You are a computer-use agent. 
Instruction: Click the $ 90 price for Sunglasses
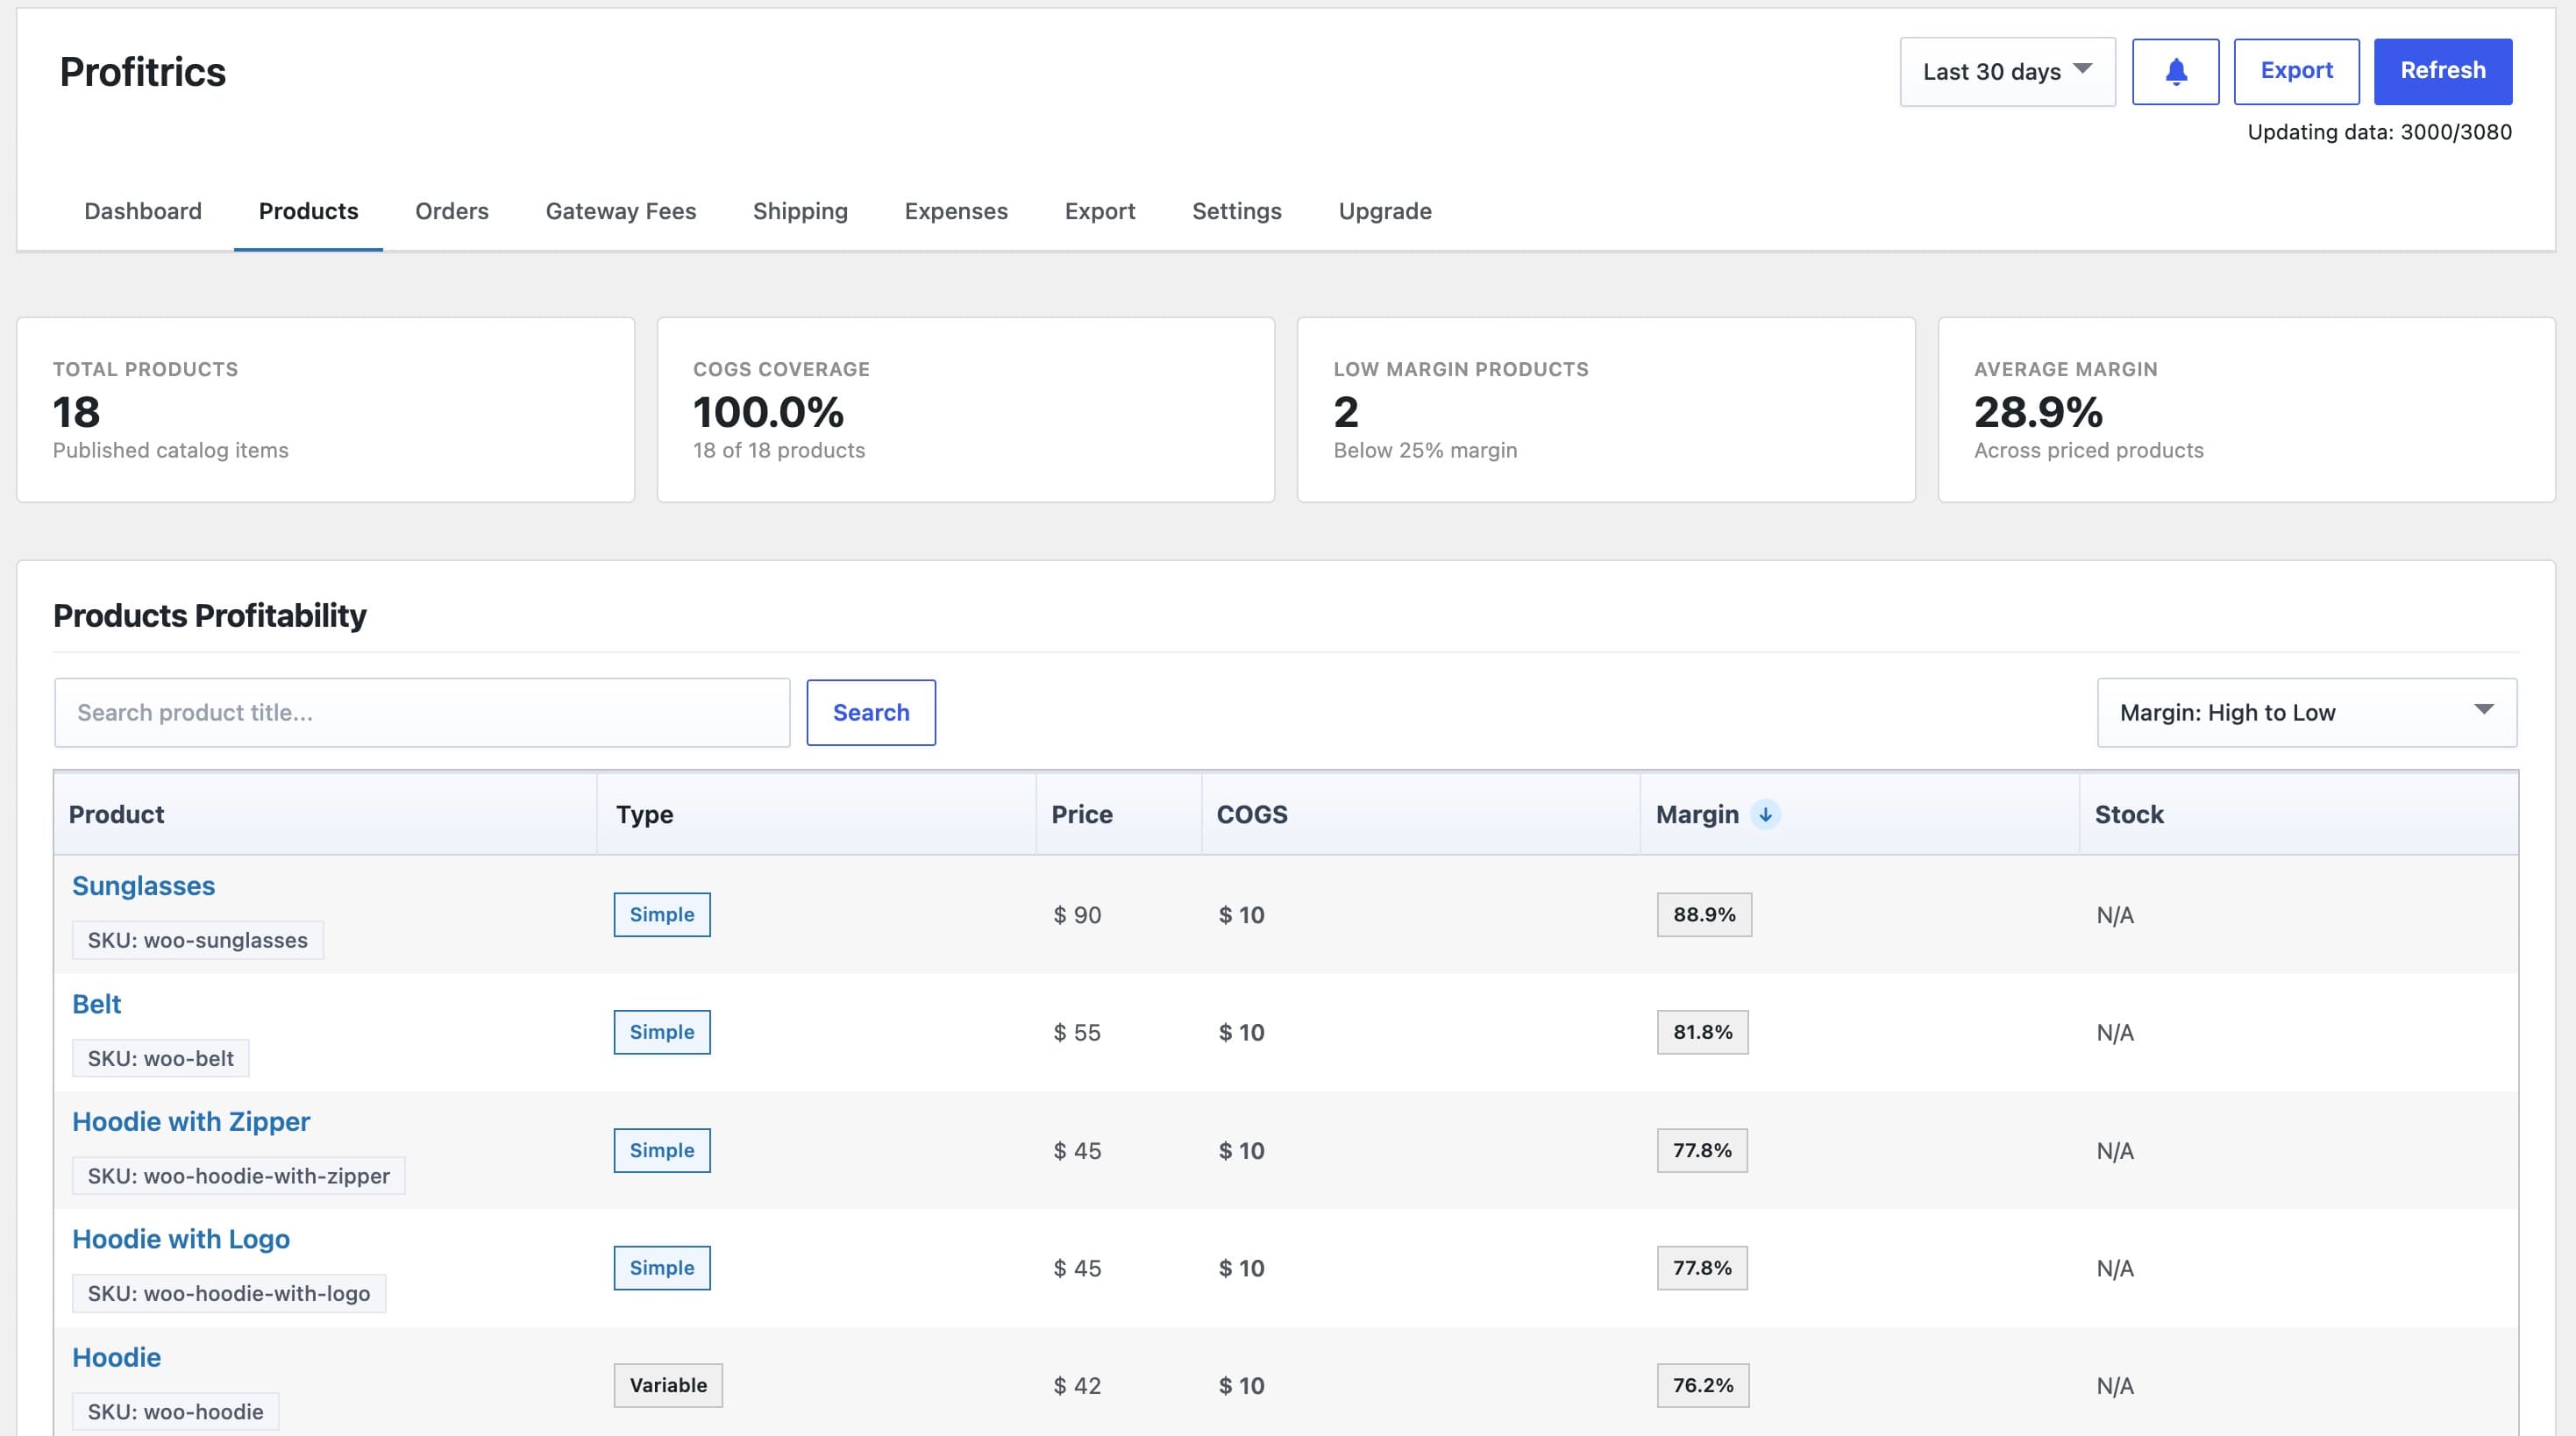[1077, 915]
